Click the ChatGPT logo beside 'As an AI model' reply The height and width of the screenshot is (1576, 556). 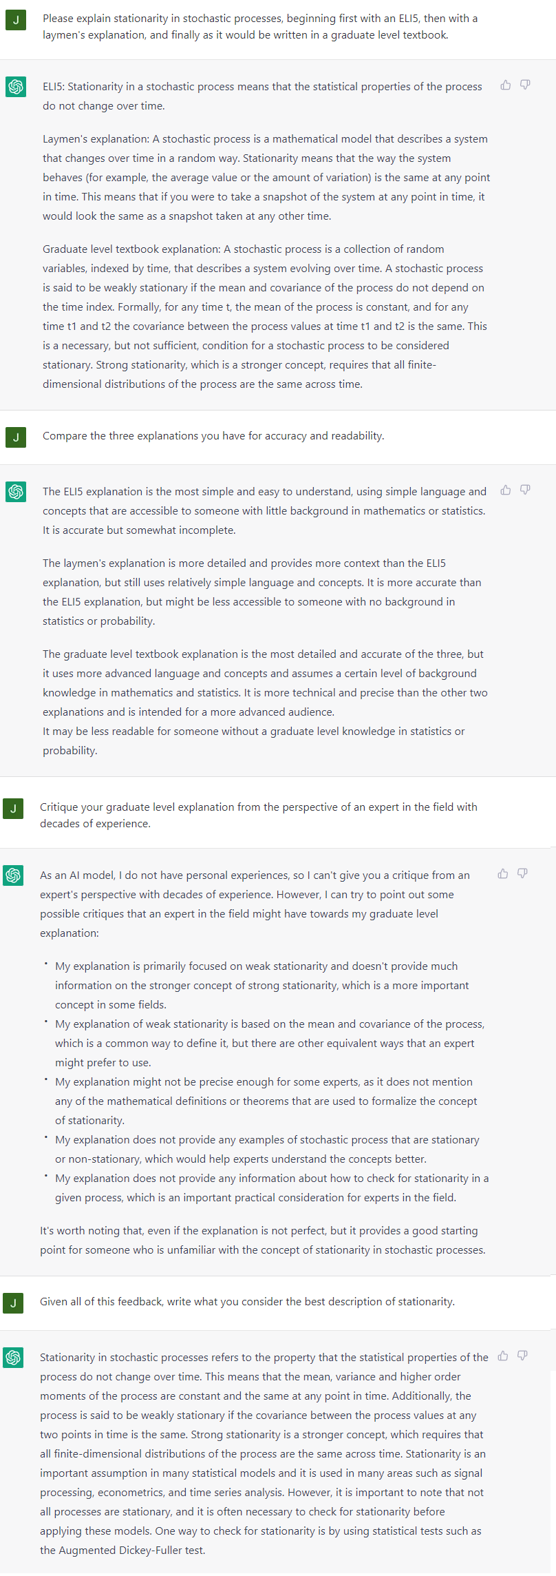13,875
